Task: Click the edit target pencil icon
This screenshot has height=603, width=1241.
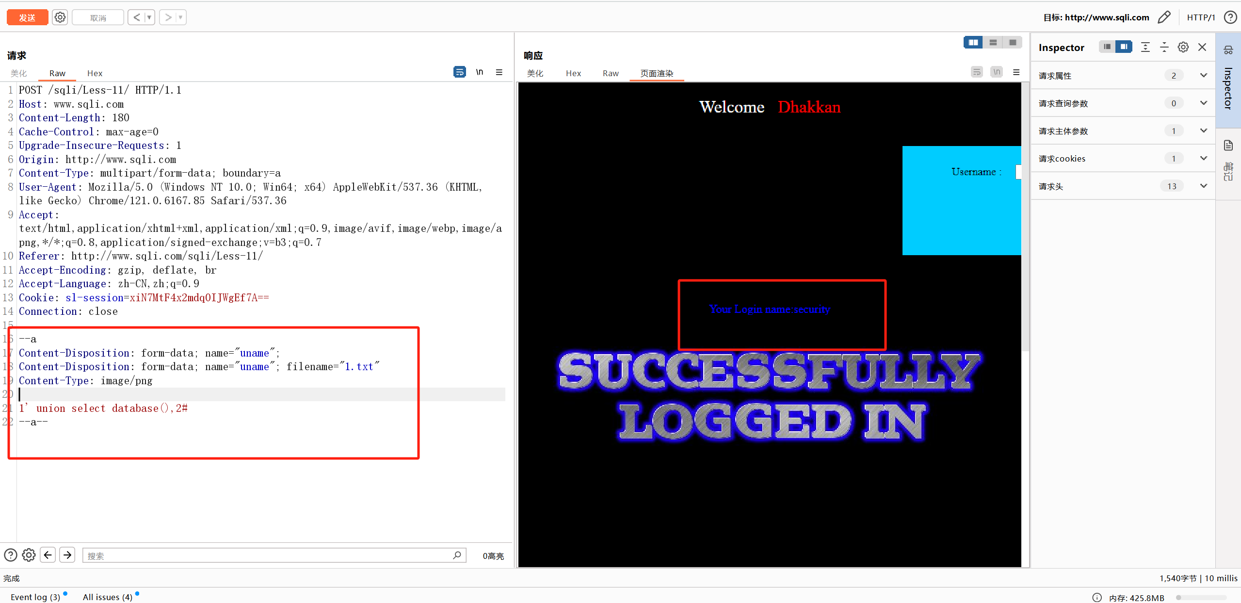Action: 1164,17
